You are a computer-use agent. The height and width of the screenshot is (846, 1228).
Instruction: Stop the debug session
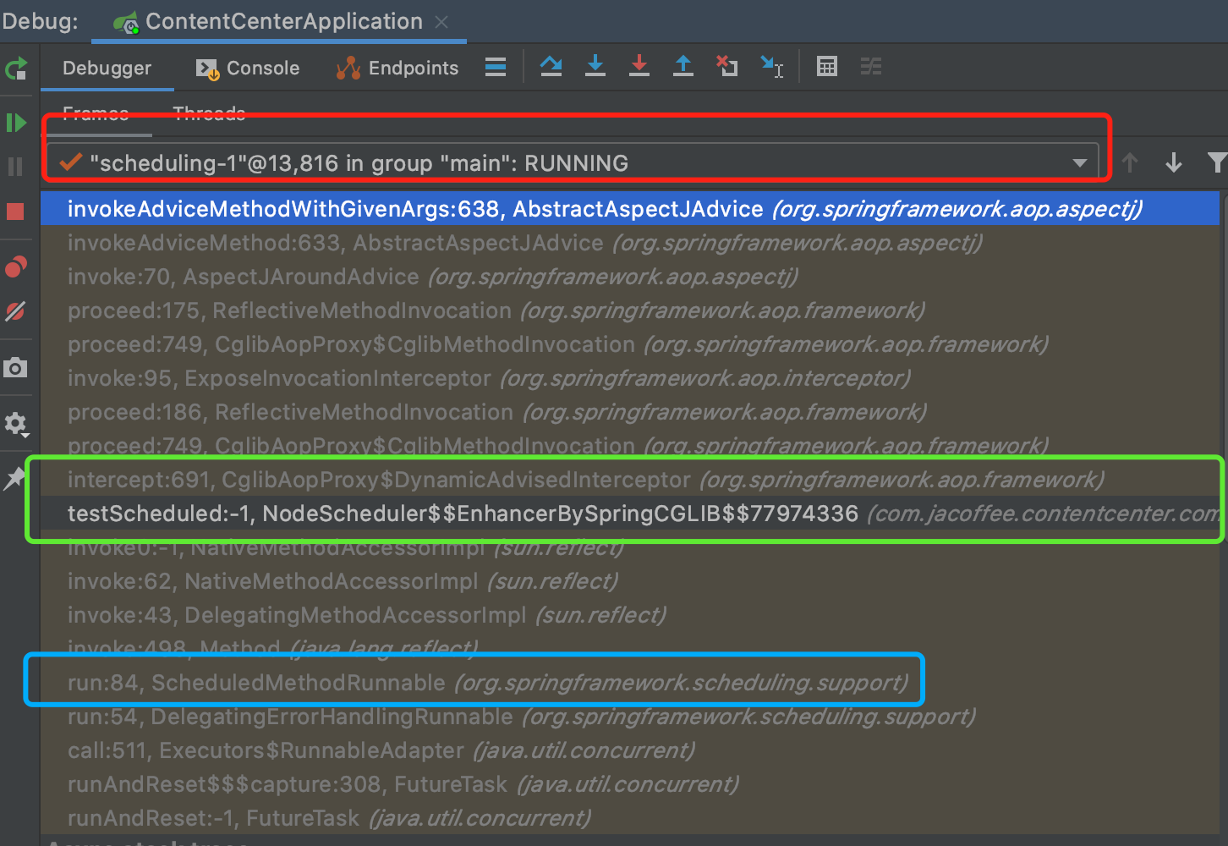[15, 211]
